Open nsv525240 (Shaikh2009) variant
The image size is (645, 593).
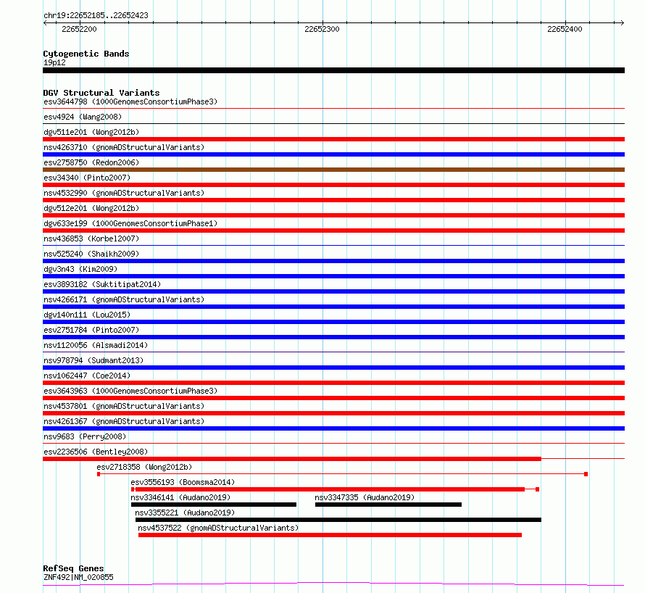tap(91, 254)
